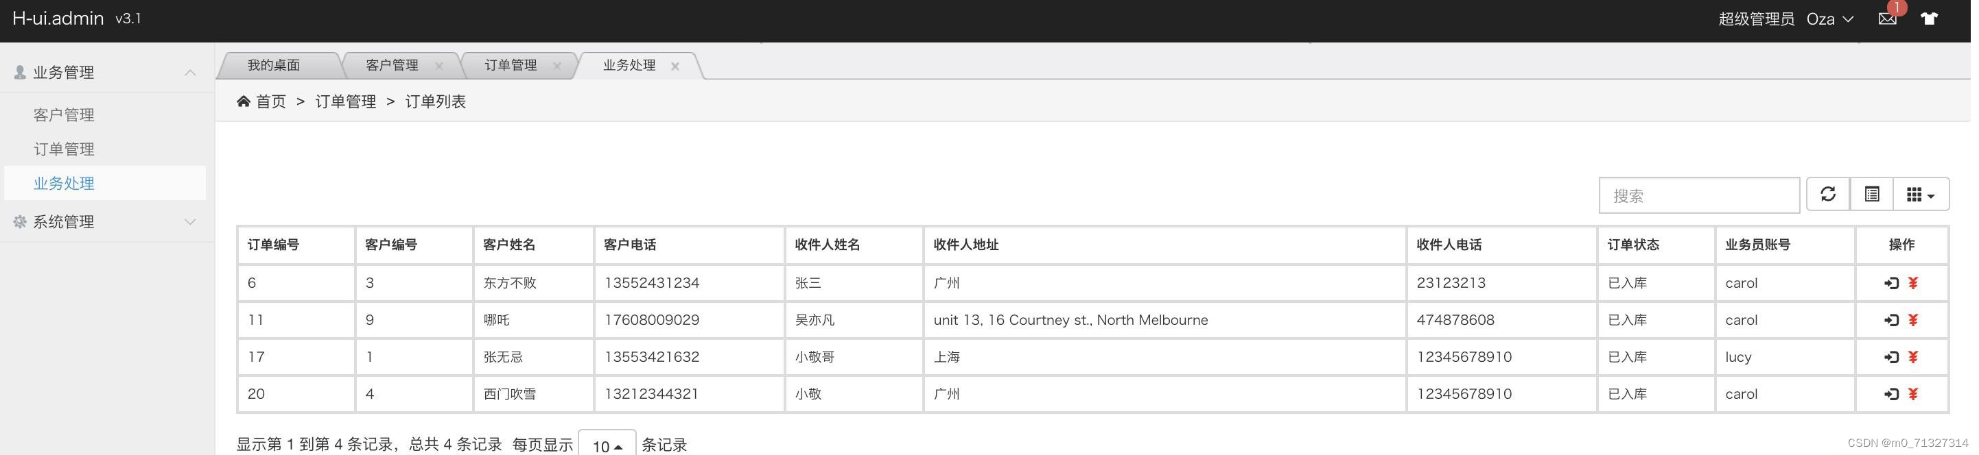
Task: Open 客户管理 in the sidebar
Action: [x=64, y=114]
